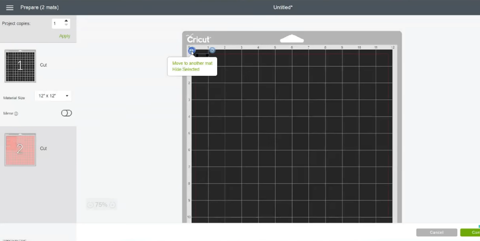Zoom out the mat preview
480x241 pixels.
tap(90, 205)
